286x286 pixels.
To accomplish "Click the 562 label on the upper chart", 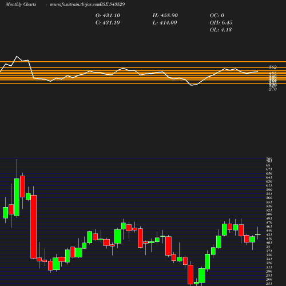I will point(273,67).
